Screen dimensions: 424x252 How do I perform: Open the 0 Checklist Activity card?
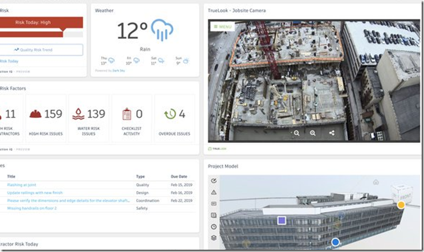[132, 118]
